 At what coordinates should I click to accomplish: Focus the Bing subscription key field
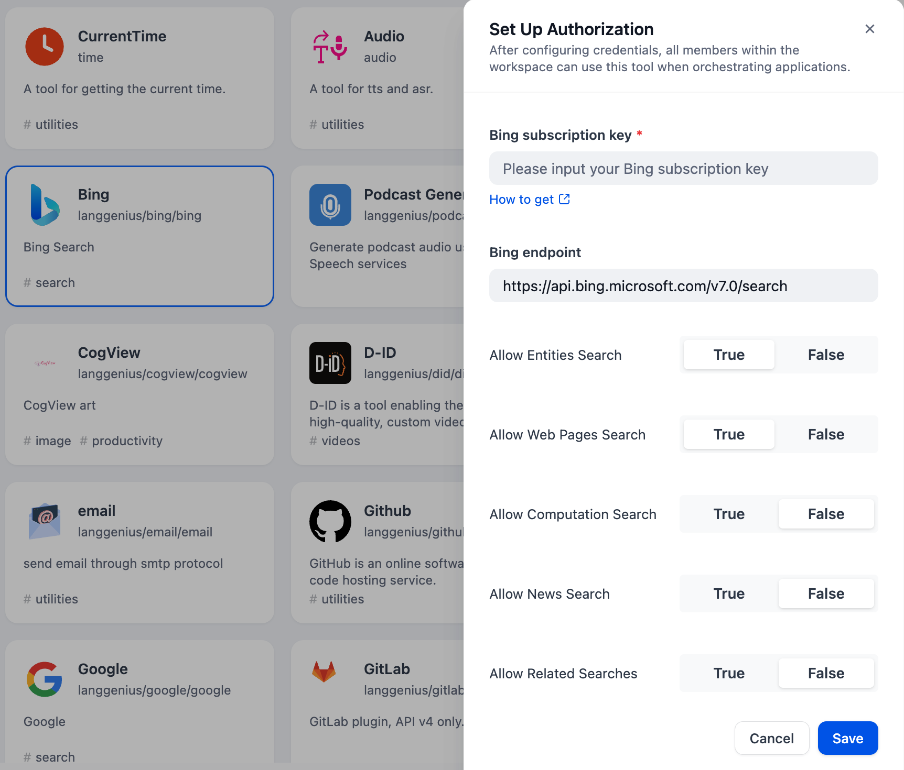(683, 169)
